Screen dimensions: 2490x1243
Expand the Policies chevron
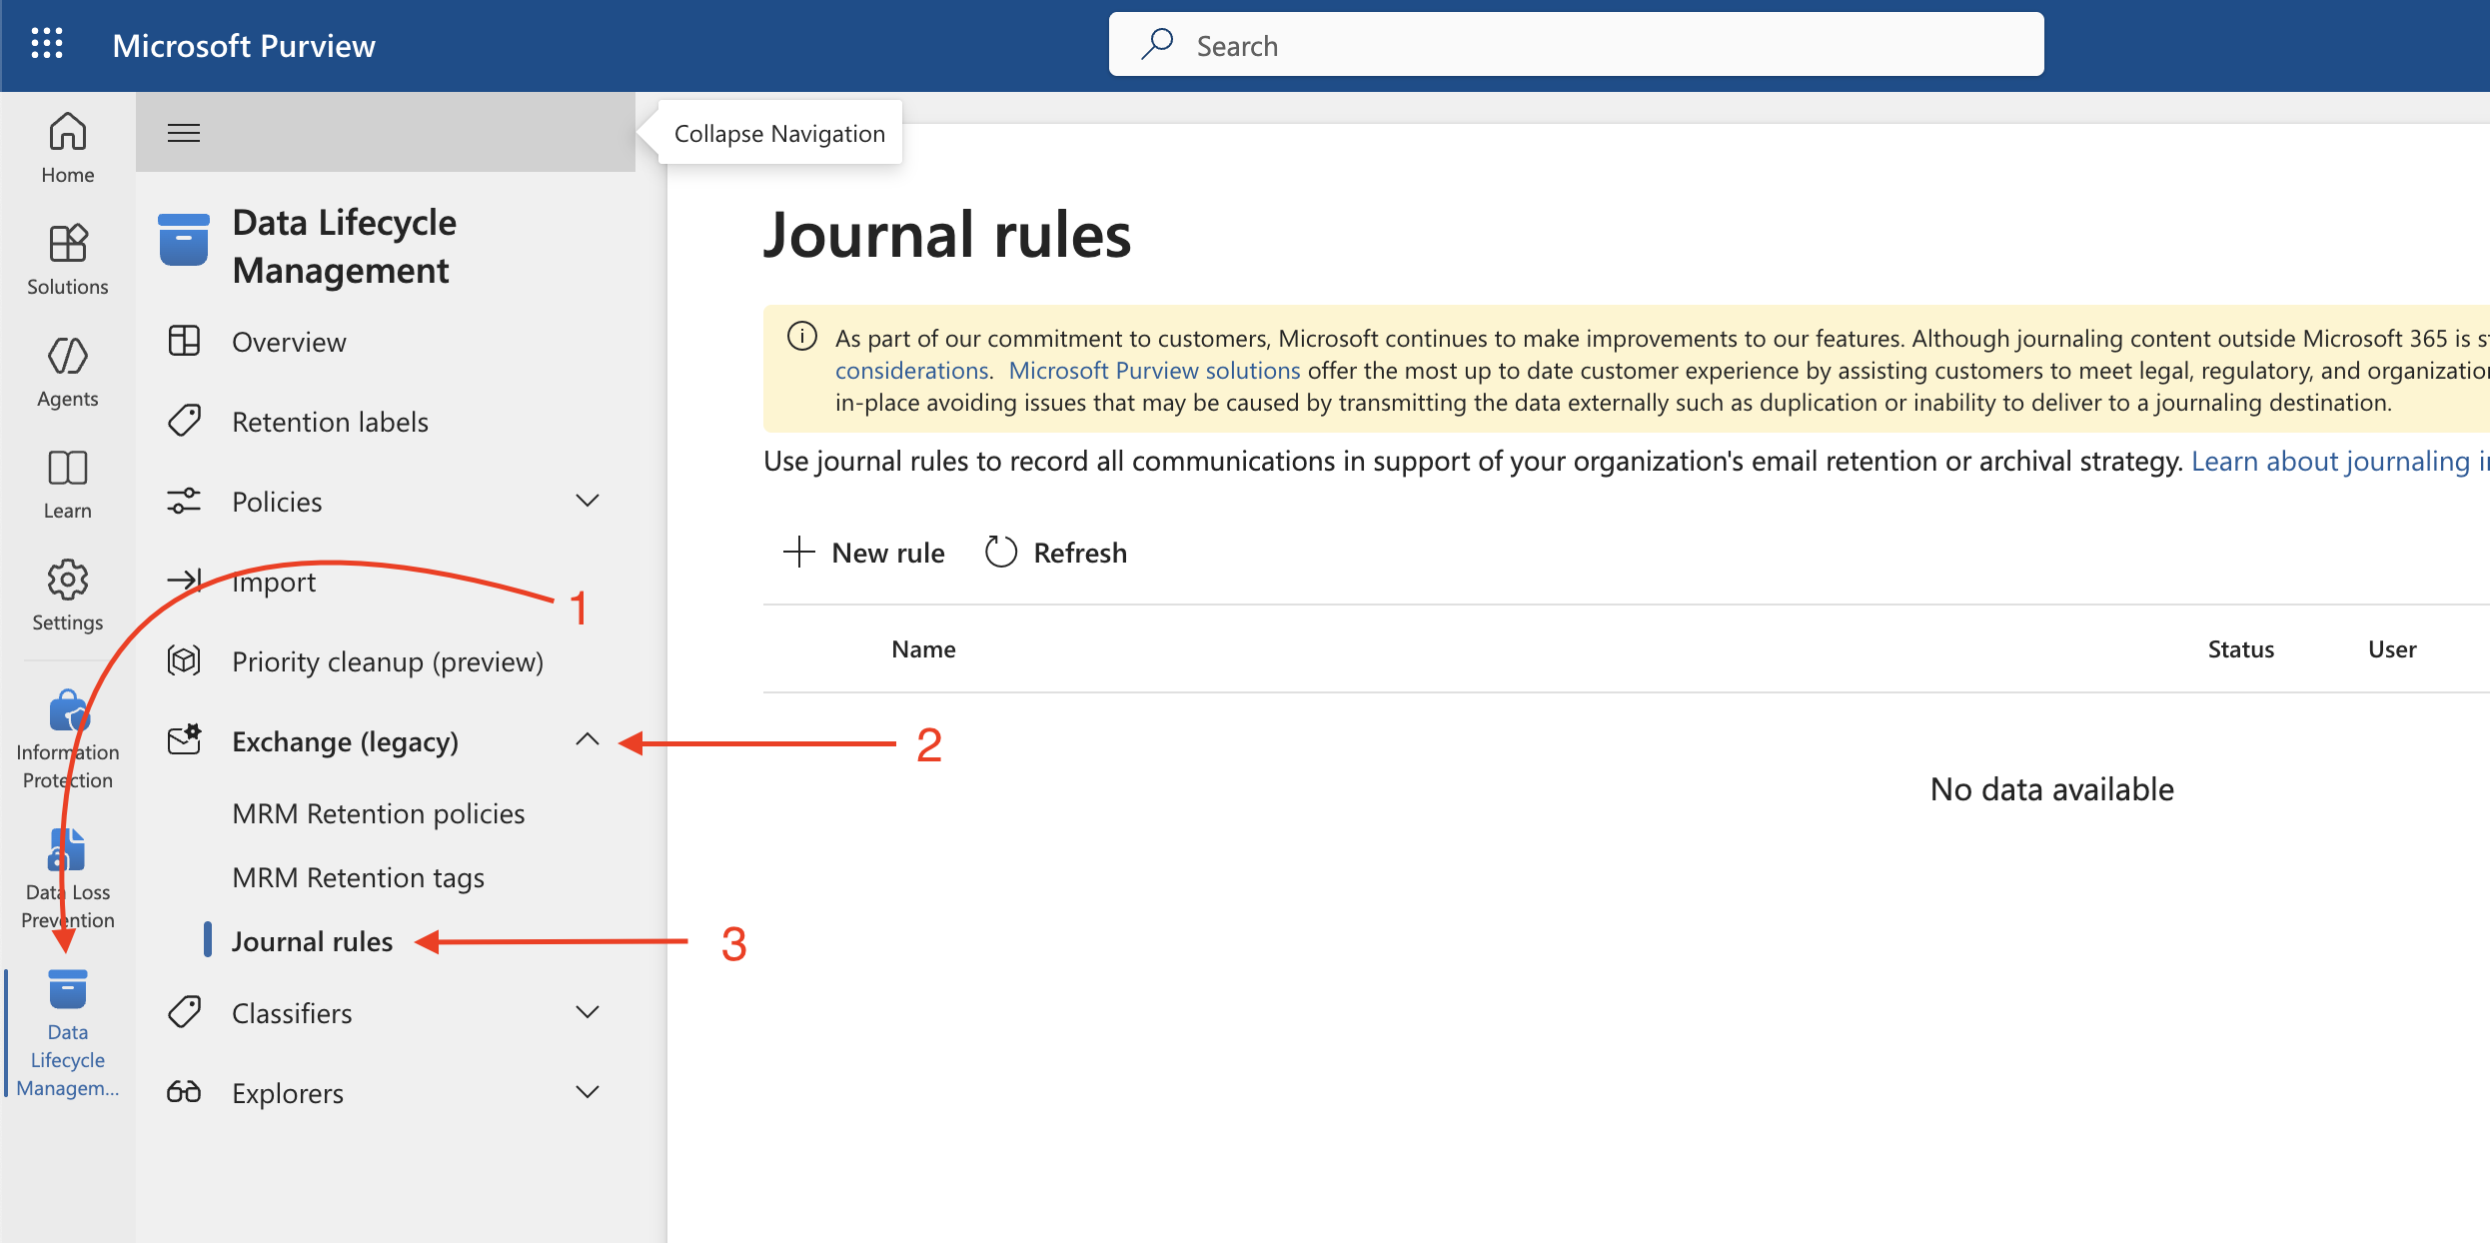[x=588, y=501]
